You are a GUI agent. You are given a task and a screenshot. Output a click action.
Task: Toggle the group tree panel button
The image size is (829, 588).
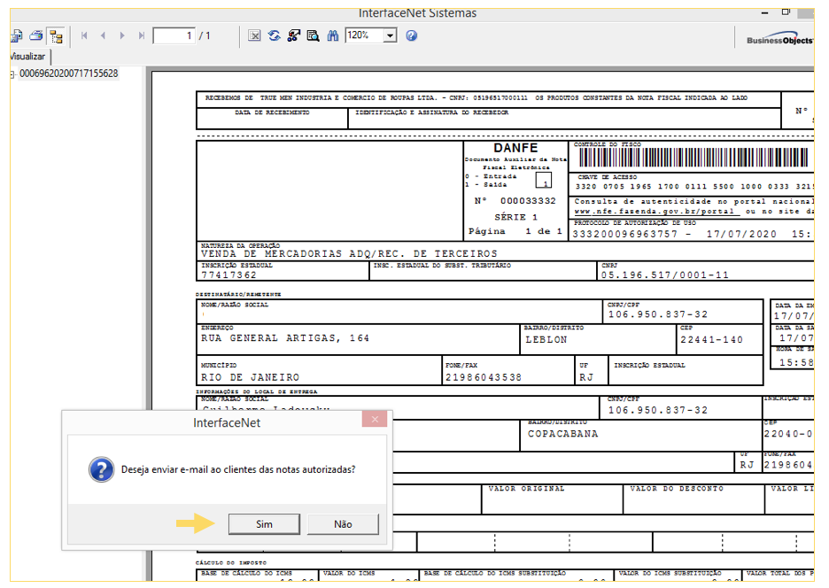(56, 36)
